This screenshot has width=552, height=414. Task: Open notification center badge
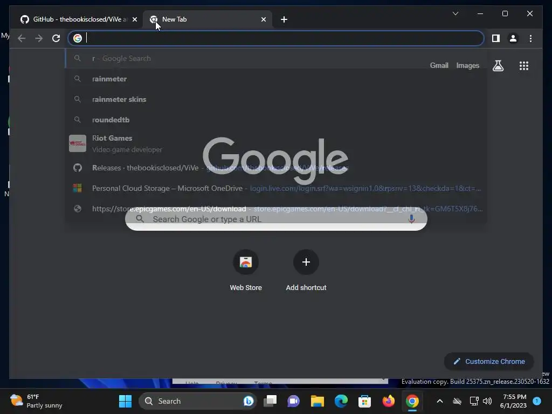point(537,401)
